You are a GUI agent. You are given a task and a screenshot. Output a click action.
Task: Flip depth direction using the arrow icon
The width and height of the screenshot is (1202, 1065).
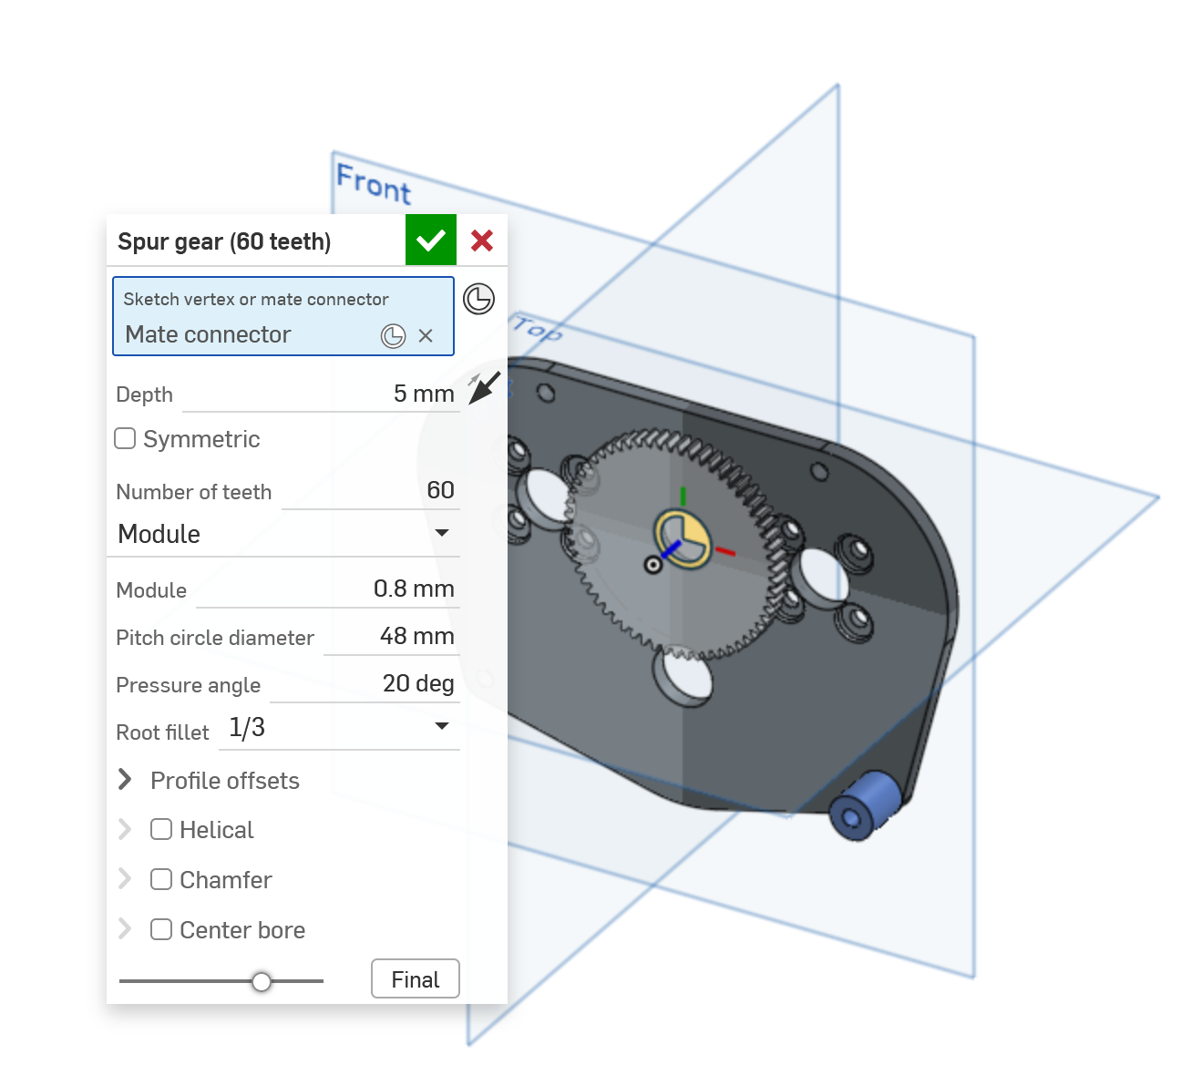pos(484,387)
